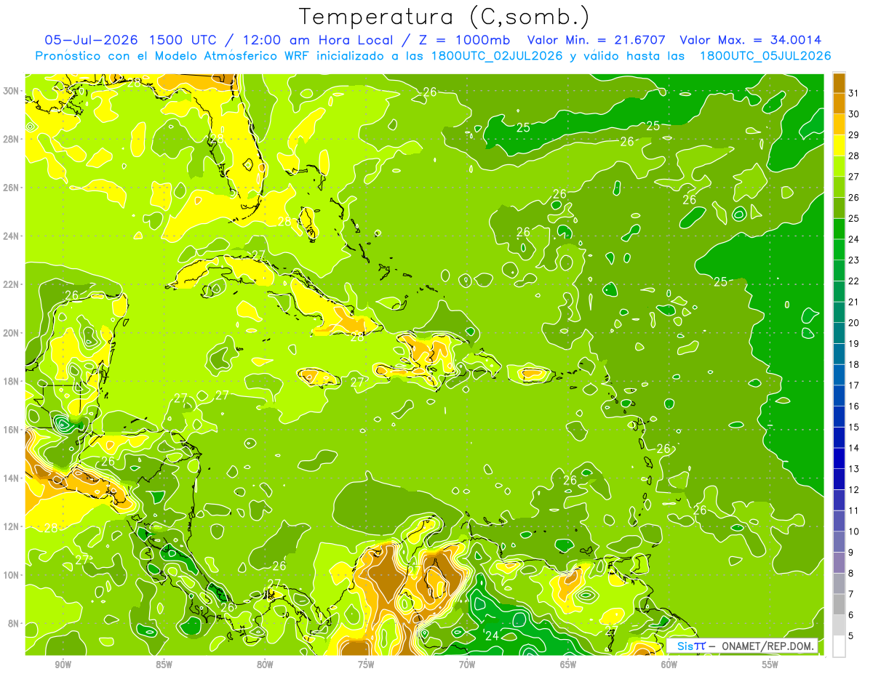The height and width of the screenshot is (674, 873).
Task: Click the colorbar label 23
Action: tap(853, 260)
